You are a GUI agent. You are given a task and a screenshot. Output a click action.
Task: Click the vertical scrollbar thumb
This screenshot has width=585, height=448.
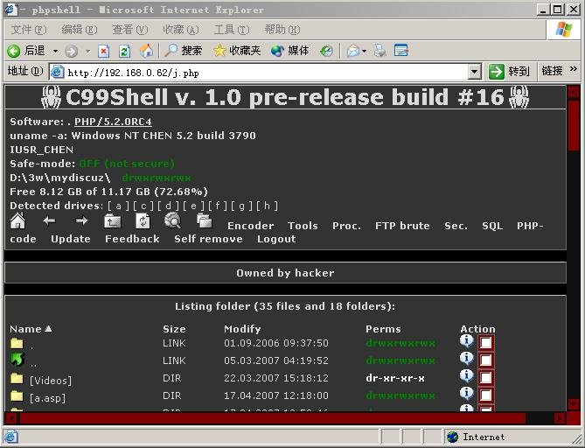click(574, 124)
